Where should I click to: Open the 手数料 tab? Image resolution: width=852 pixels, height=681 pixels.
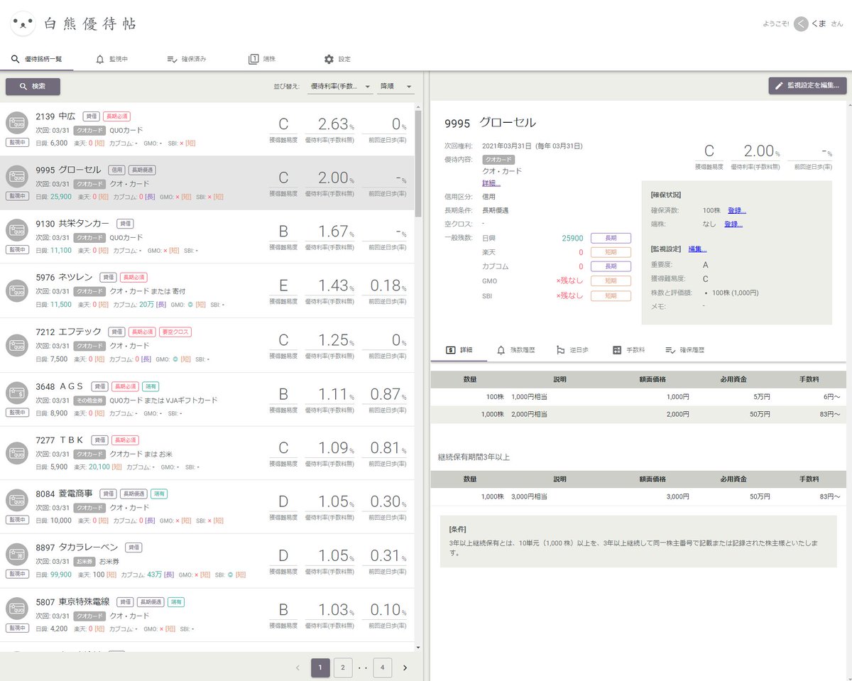tap(628, 350)
